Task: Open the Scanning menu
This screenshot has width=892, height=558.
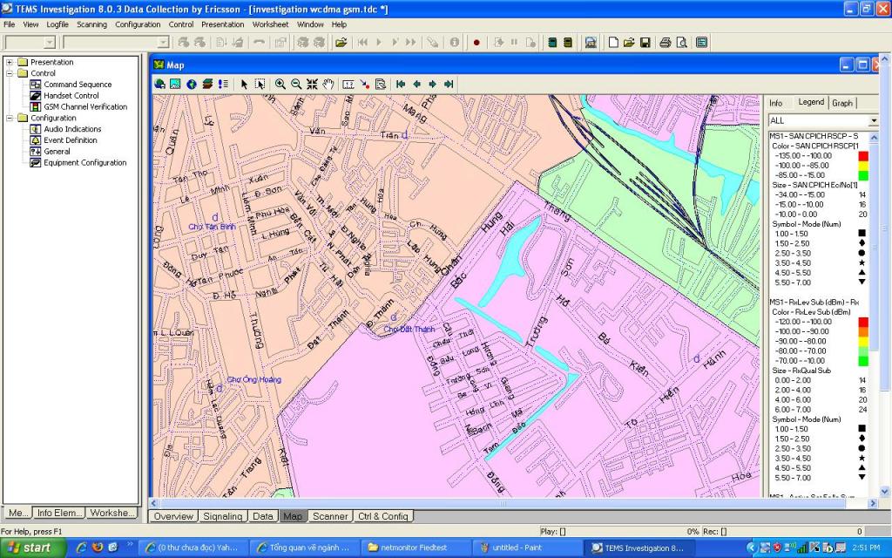Action: point(91,24)
